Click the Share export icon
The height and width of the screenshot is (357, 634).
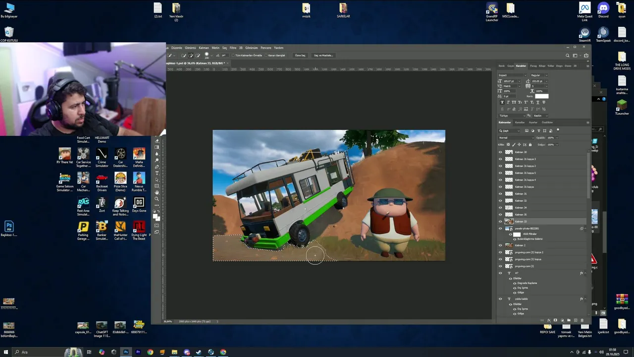pos(585,55)
